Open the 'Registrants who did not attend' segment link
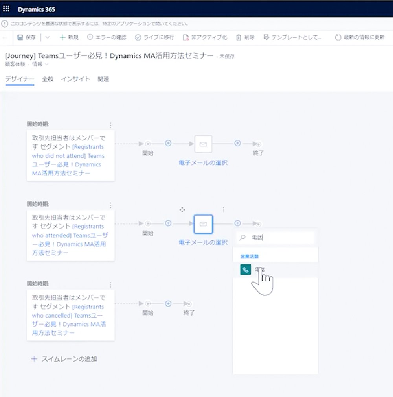 tap(68, 160)
